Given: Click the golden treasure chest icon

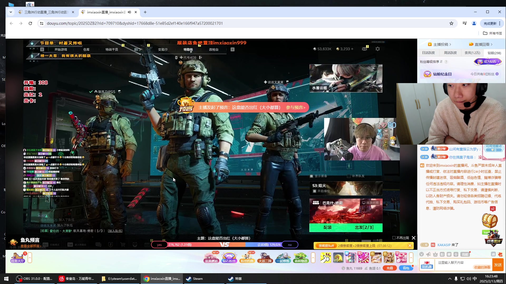Looking at the screenshot, I should tap(490, 220).
